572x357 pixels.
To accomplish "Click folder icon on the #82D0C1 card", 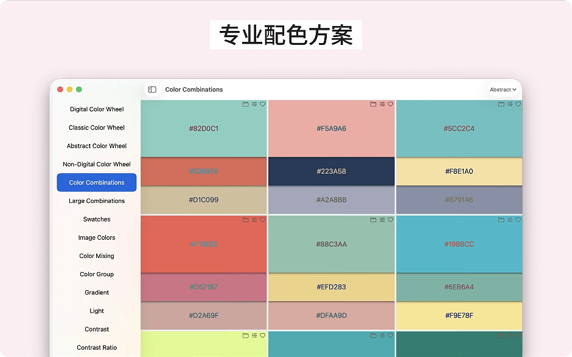I will (x=246, y=104).
